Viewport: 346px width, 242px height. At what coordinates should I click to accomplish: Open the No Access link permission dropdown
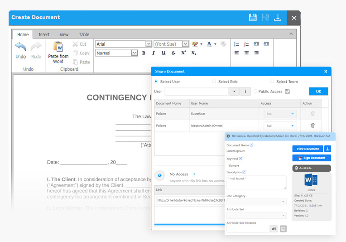click(x=194, y=174)
